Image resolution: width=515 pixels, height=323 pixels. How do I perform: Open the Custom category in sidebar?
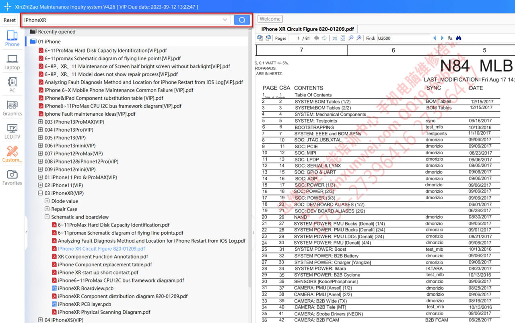12,154
